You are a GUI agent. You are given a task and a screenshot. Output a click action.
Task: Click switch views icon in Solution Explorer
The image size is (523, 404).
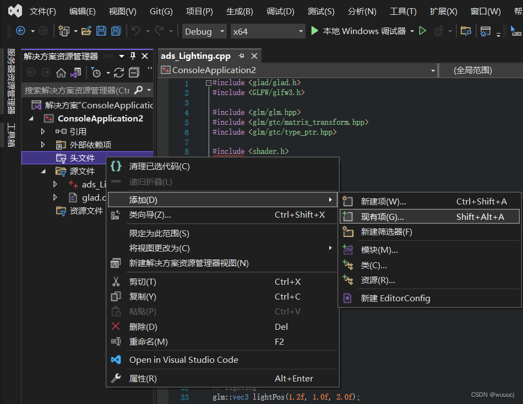pos(76,72)
